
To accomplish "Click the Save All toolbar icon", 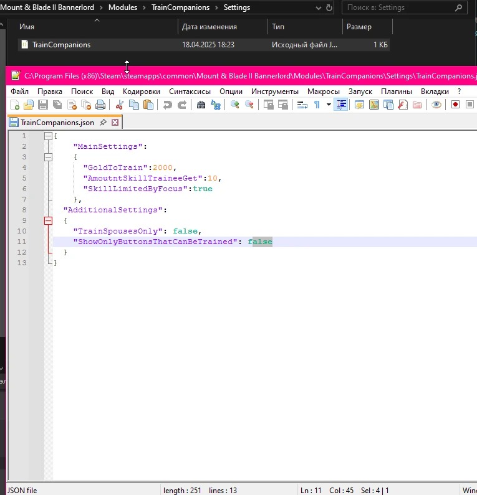I will [x=57, y=105].
